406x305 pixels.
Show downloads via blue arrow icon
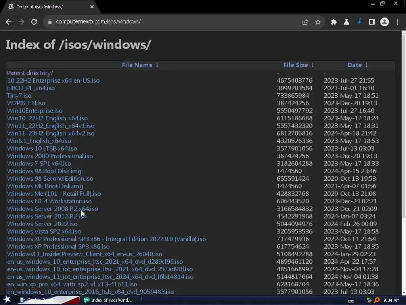(359, 21)
